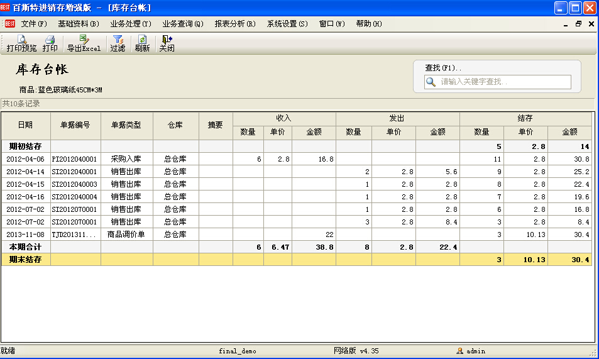Select the 2012-04-14 date cell
Image resolution: width=599 pixels, height=359 pixels.
26,172
